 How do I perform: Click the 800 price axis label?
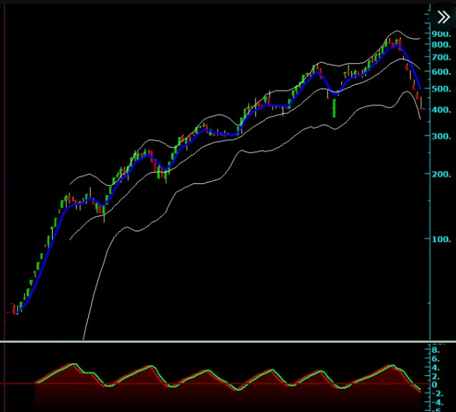pyautogui.click(x=441, y=45)
